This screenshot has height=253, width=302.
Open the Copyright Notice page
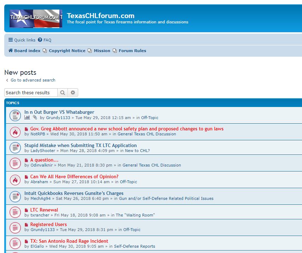click(x=67, y=51)
